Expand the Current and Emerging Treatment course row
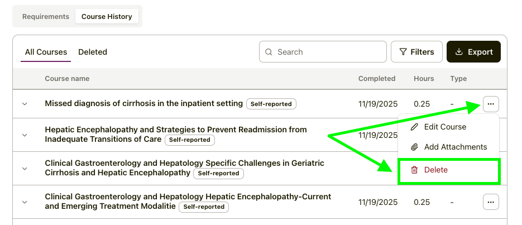The image size is (522, 225). click(25, 202)
